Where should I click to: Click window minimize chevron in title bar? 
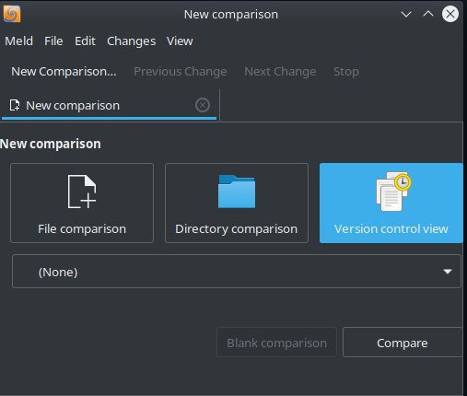[406, 14]
